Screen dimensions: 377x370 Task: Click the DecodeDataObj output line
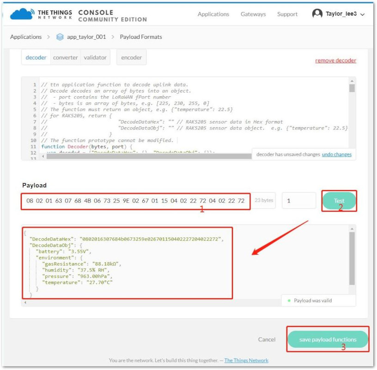pyautogui.click(x=56, y=245)
